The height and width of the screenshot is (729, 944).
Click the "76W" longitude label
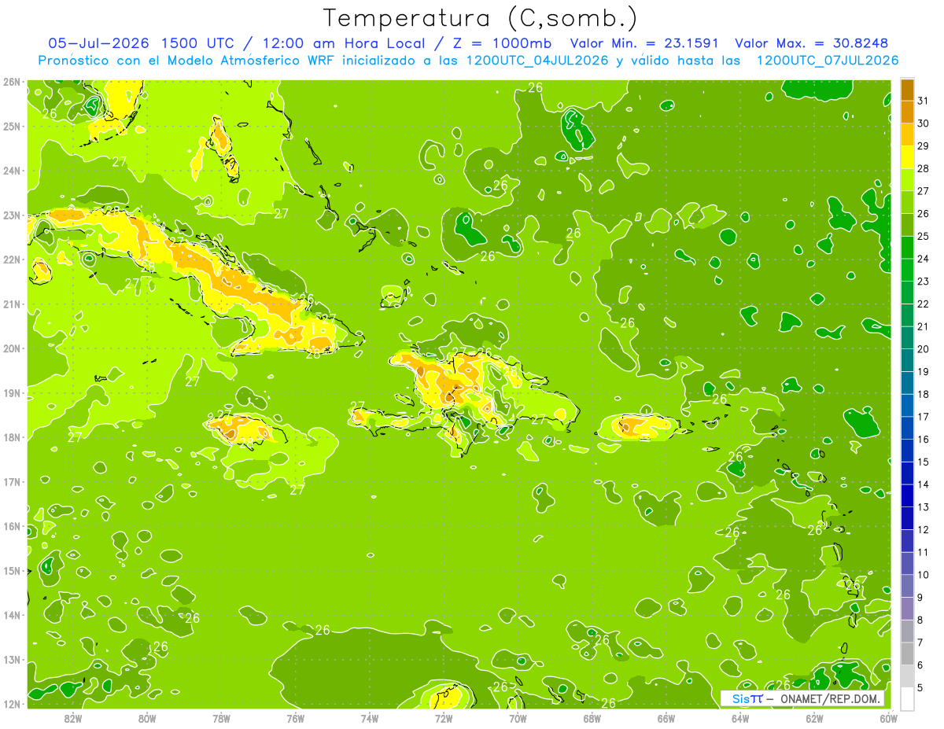295,718
